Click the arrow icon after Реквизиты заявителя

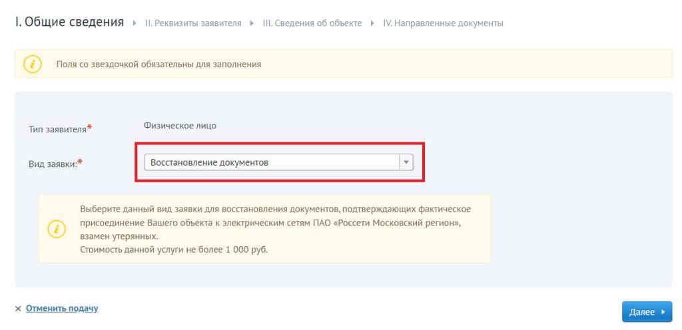coord(252,23)
